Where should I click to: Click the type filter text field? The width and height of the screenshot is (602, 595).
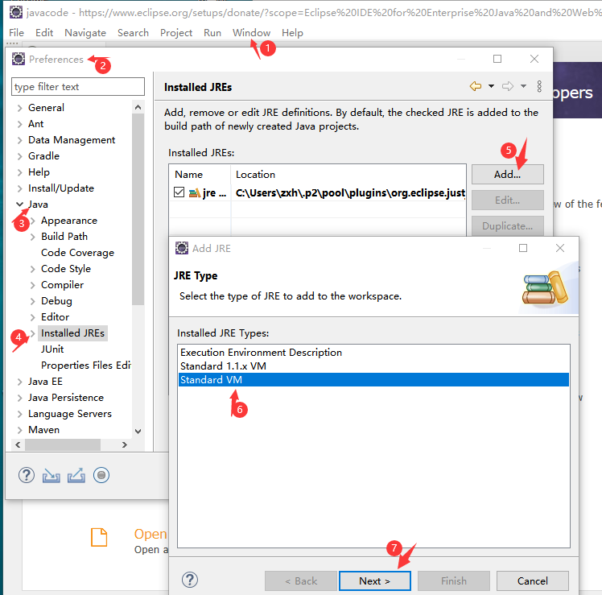(x=78, y=87)
